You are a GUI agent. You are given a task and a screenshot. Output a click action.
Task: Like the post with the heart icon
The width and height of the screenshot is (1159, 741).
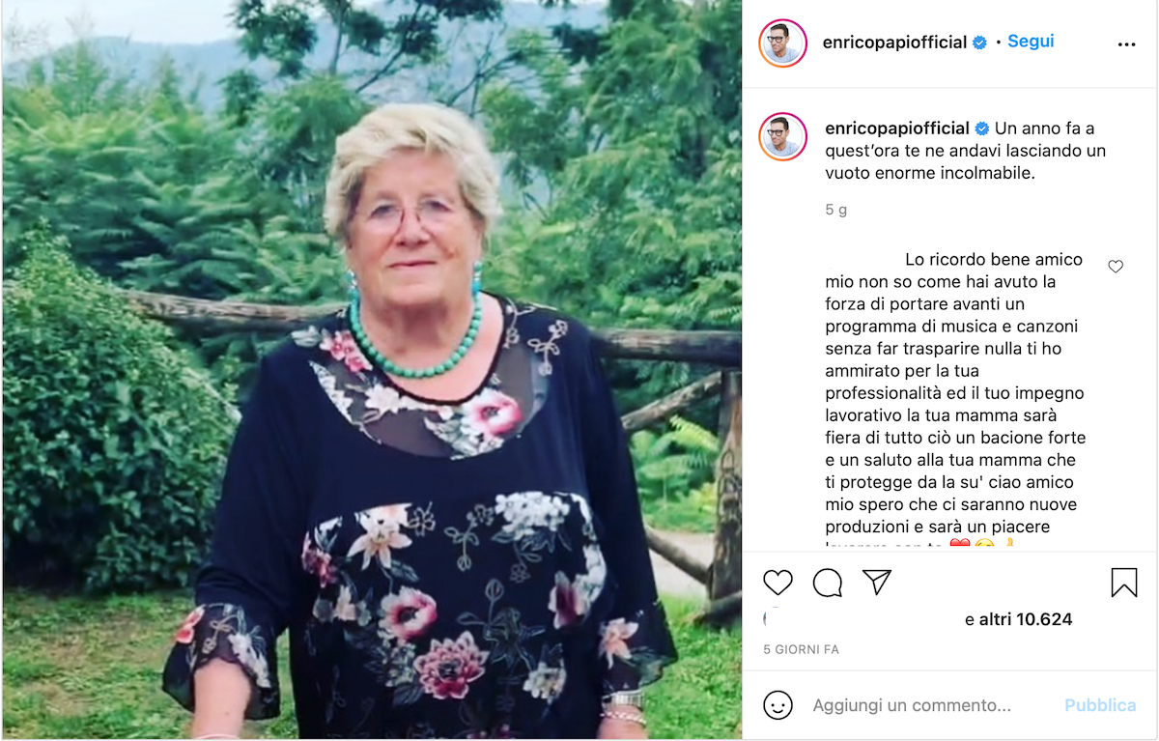[777, 582]
